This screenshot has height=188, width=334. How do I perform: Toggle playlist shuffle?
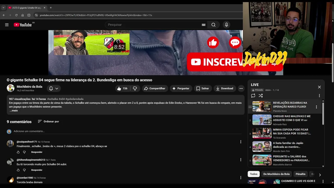[261, 96]
